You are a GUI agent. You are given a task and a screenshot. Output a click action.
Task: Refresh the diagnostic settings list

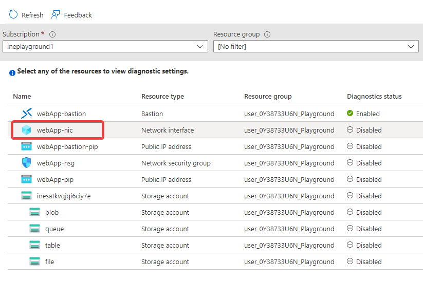pyautogui.click(x=26, y=15)
